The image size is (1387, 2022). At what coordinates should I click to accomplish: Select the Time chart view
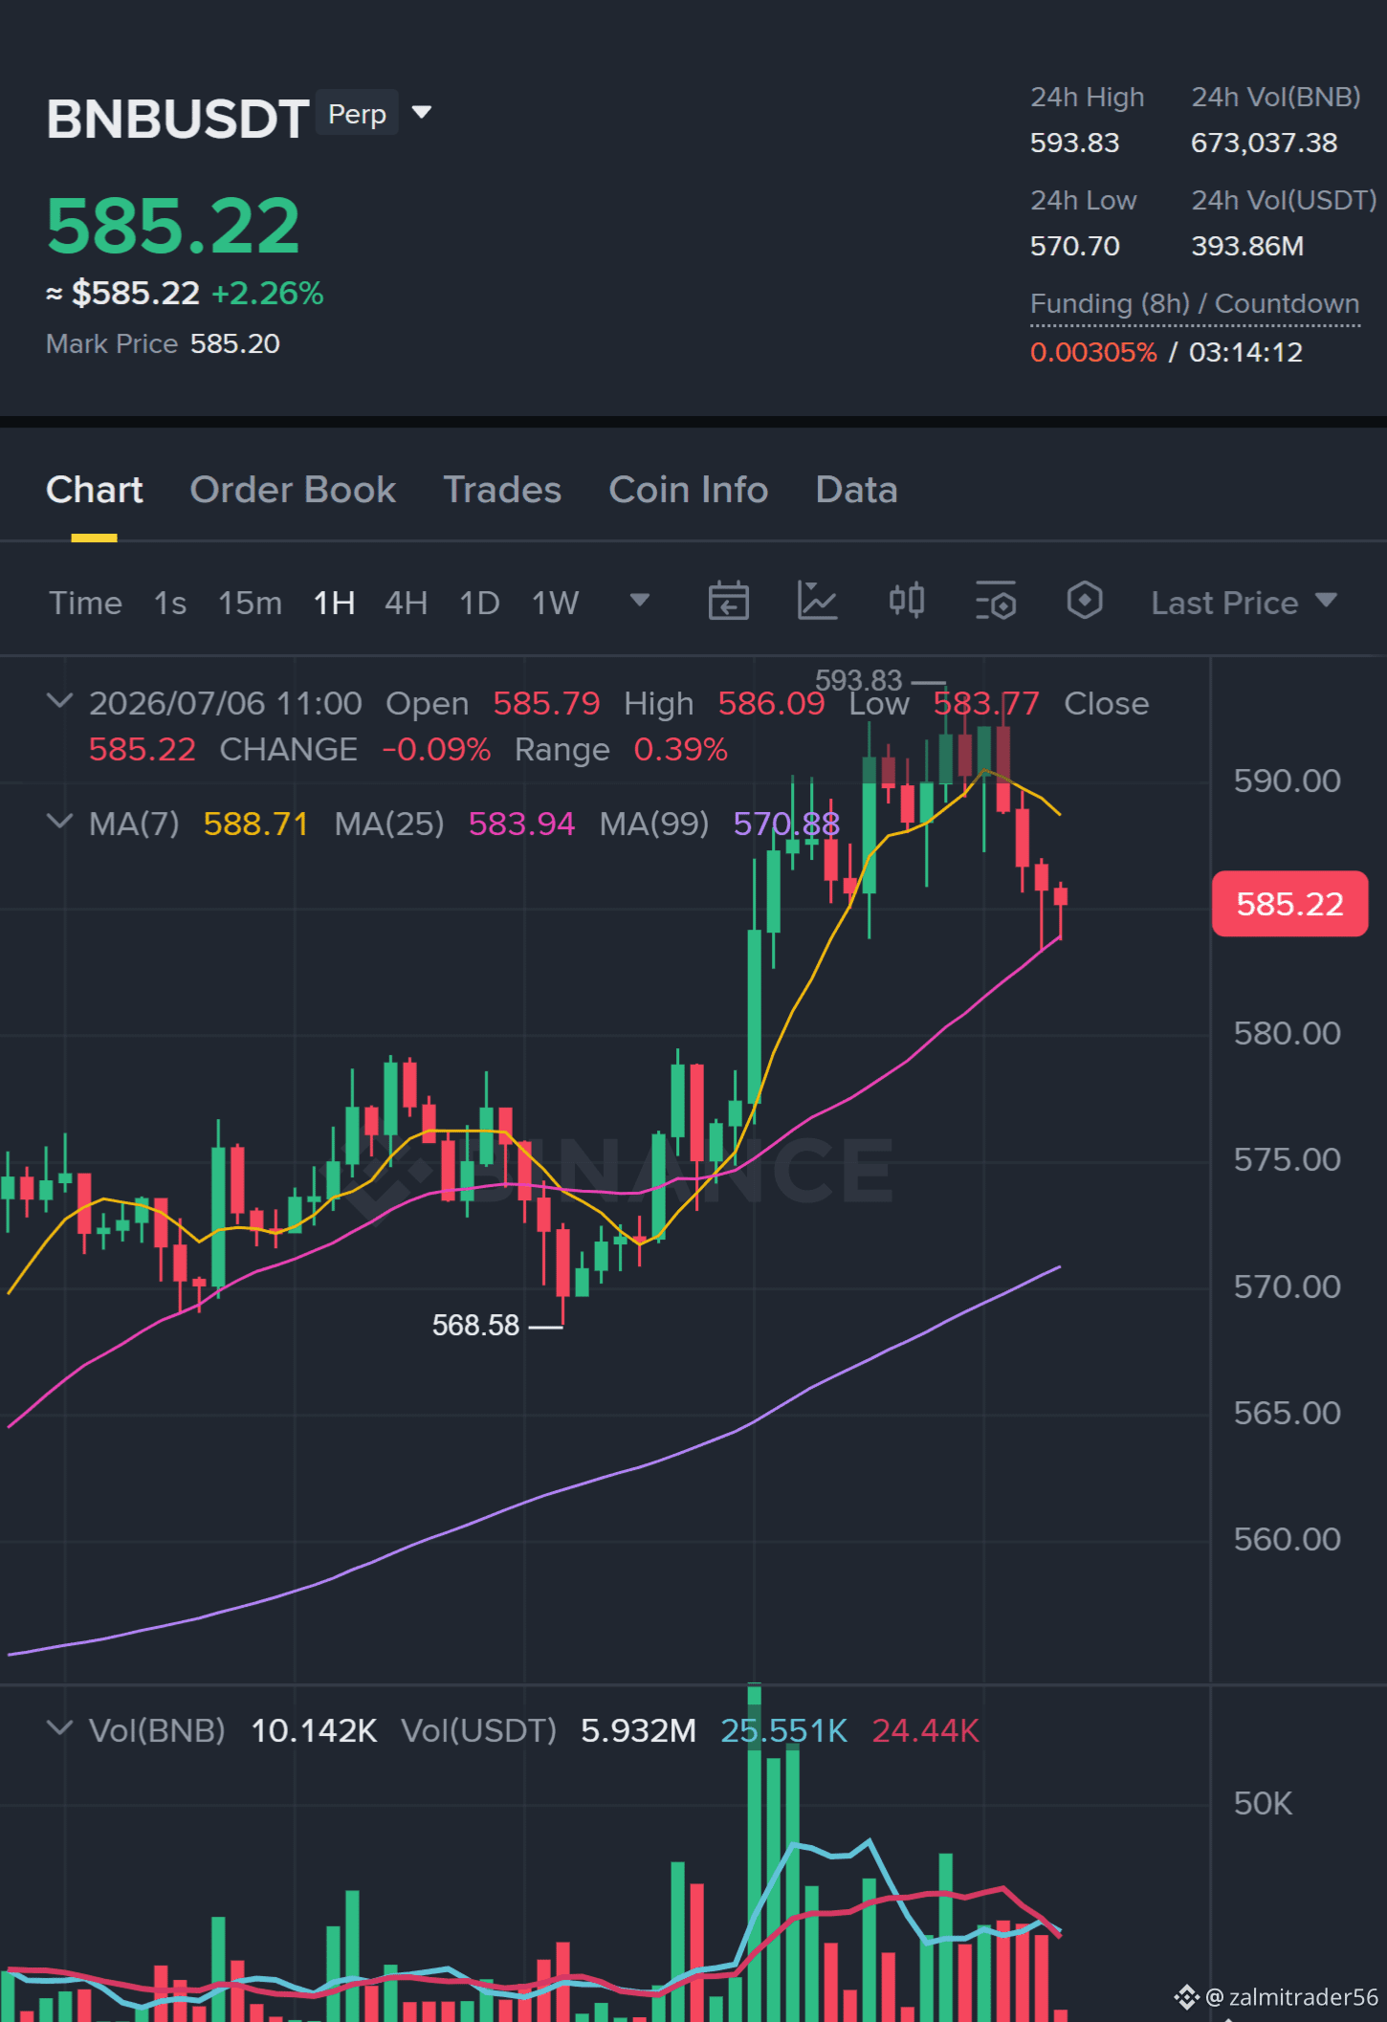[x=86, y=603]
